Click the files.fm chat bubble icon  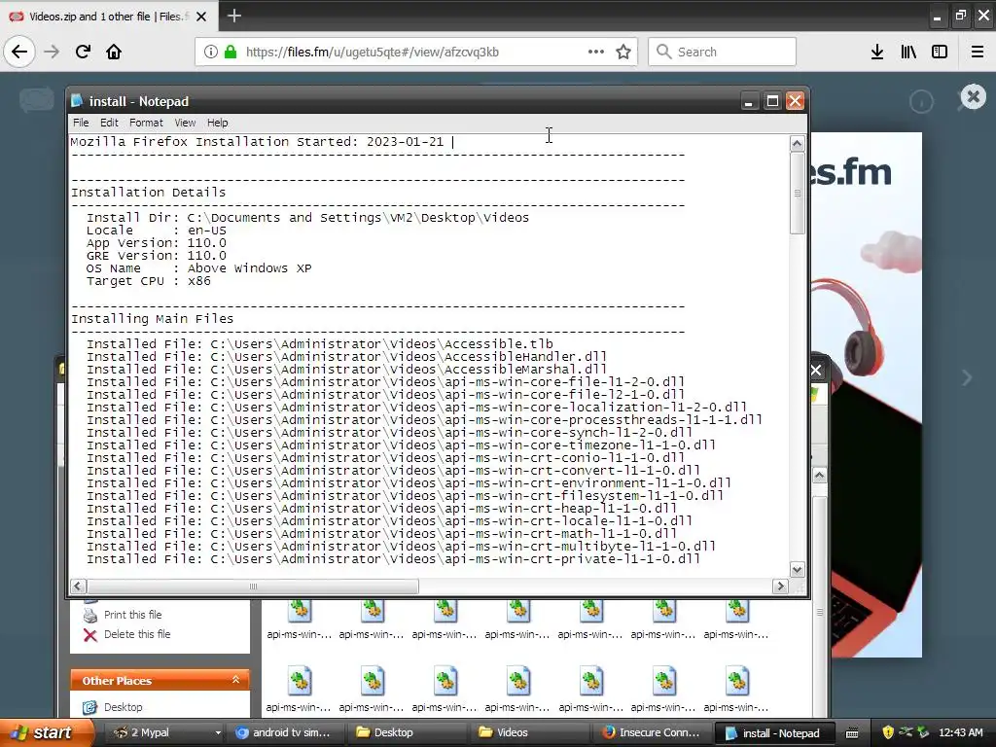tap(37, 100)
